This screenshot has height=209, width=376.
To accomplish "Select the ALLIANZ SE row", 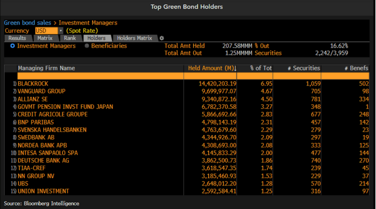I will click(187, 99).
